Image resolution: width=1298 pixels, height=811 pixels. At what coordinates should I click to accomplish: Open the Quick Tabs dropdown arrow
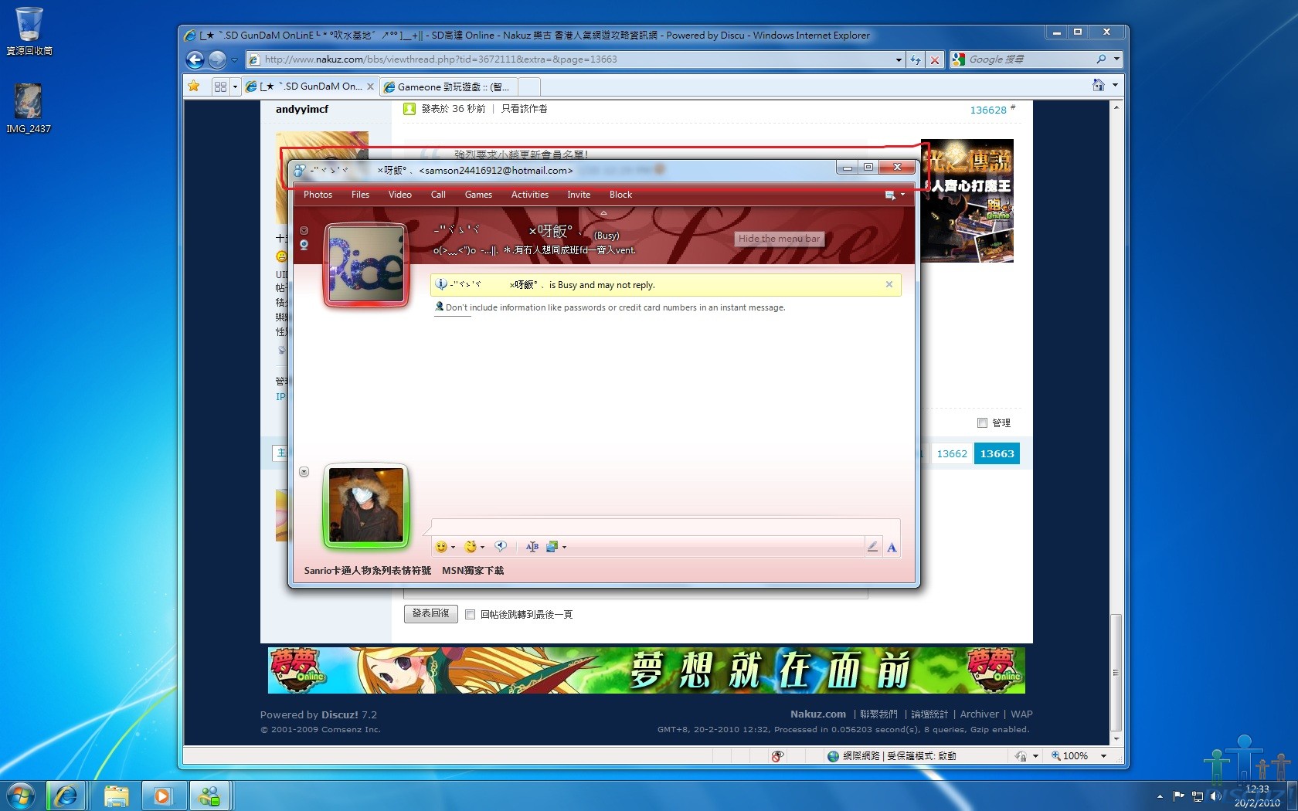tap(235, 87)
